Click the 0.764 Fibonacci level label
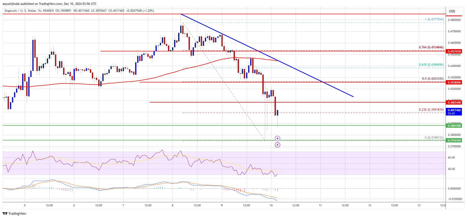Screen dimensions: 467x218 coord(431,47)
